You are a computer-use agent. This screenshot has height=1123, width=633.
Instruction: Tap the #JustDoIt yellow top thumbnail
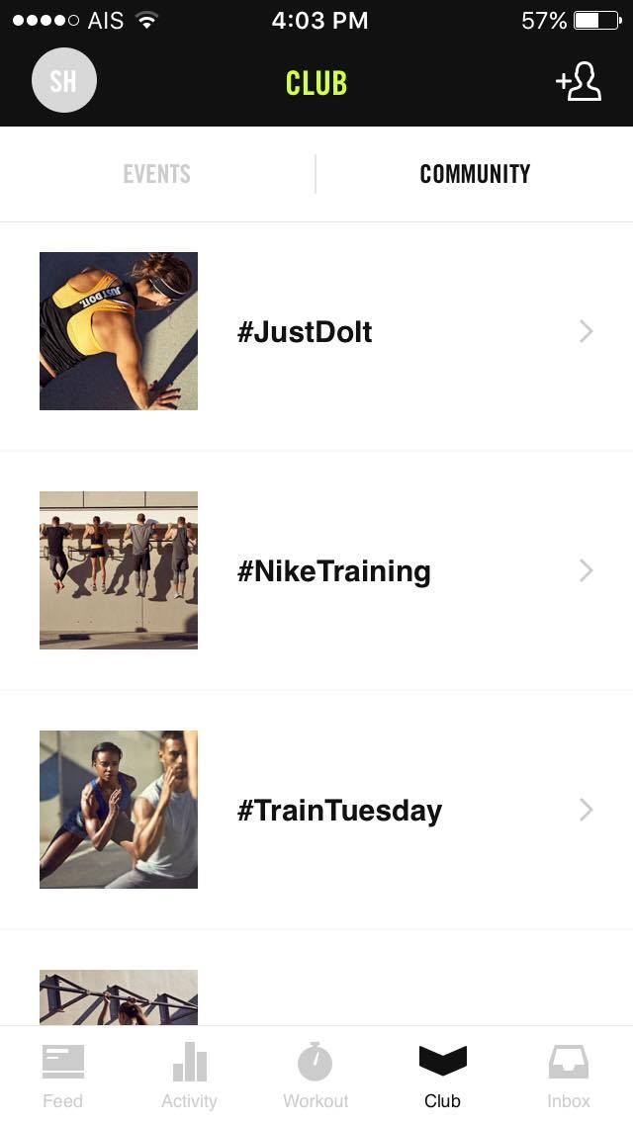[119, 331]
